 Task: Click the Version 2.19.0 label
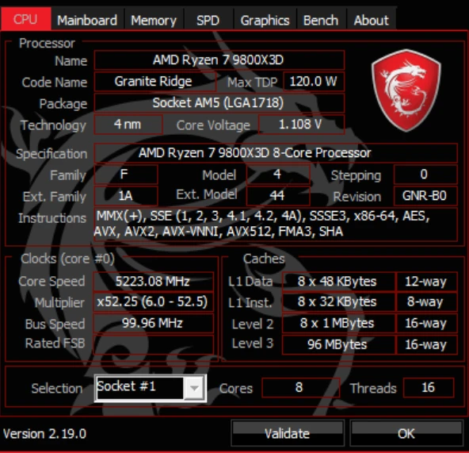click(45, 434)
